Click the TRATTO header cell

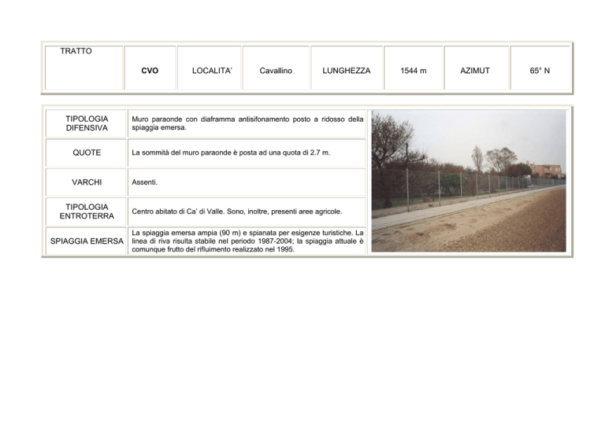tap(84, 68)
